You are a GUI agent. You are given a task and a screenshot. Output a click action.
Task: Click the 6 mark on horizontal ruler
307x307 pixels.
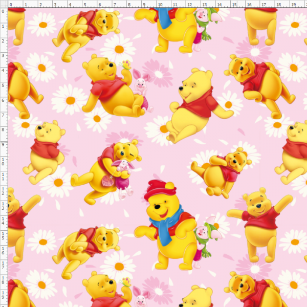tap(100, 5)
